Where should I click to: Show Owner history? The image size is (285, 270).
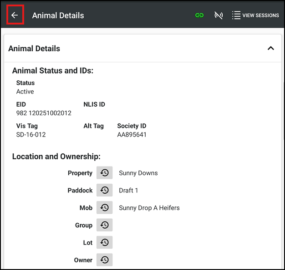(104, 260)
